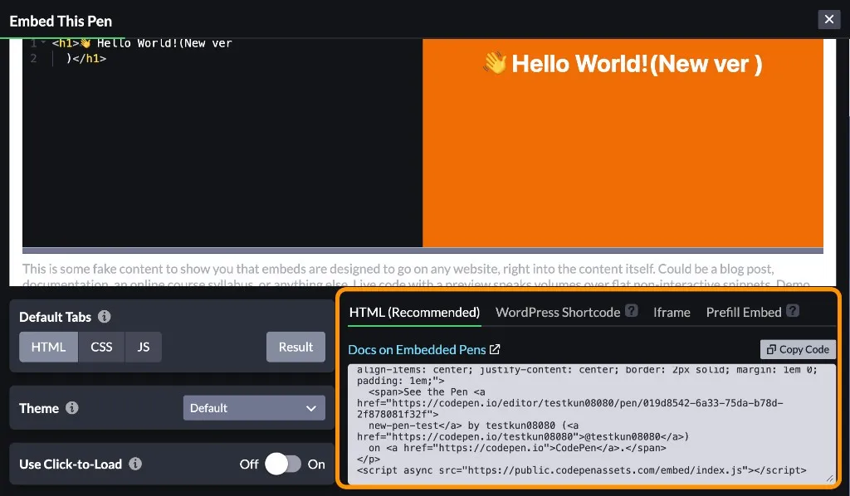The height and width of the screenshot is (496, 850).
Task: Click inside the embed code textarea
Action: pos(591,424)
